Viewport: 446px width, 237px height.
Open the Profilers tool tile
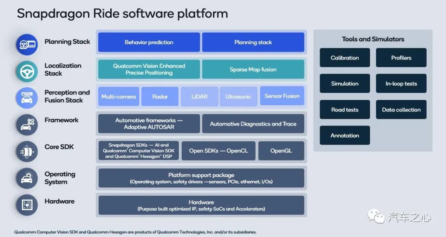pyautogui.click(x=401, y=57)
